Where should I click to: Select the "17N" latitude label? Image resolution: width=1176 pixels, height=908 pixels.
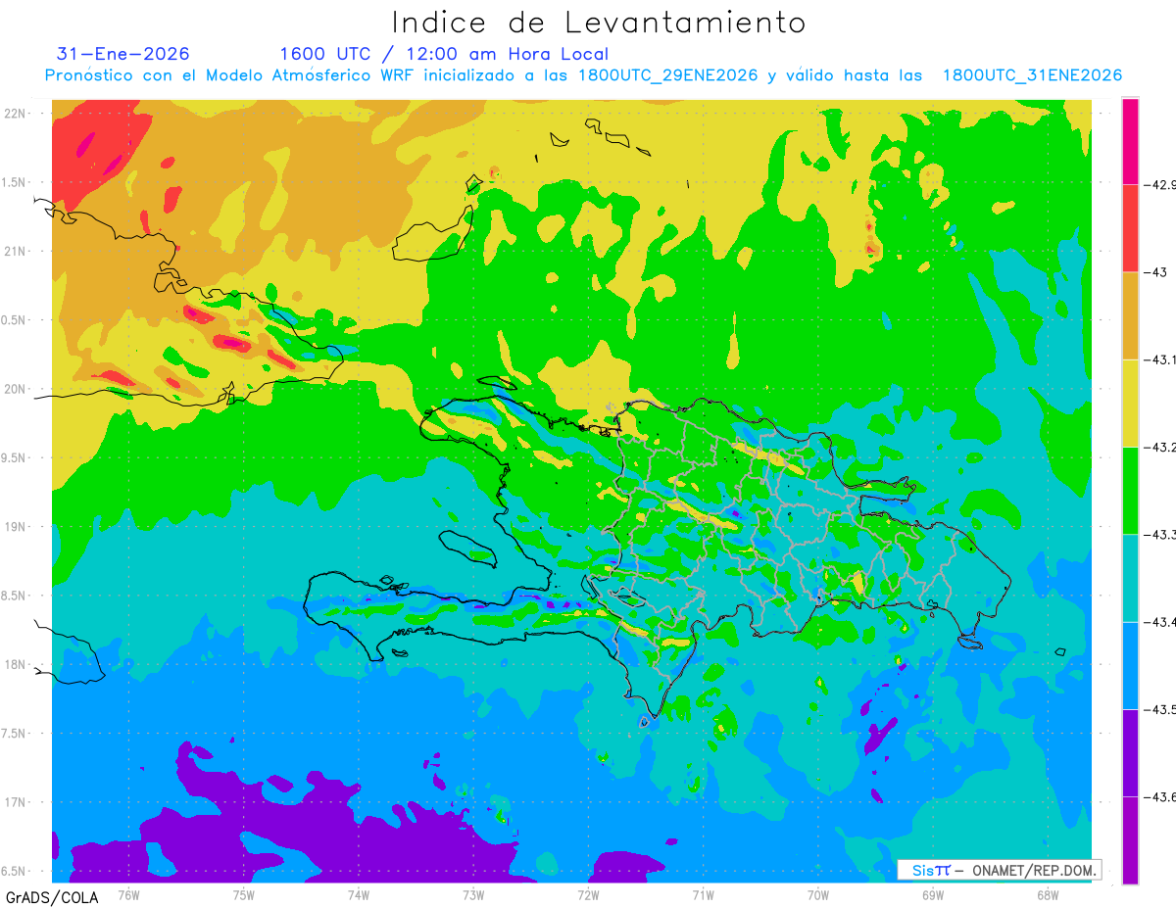(17, 802)
